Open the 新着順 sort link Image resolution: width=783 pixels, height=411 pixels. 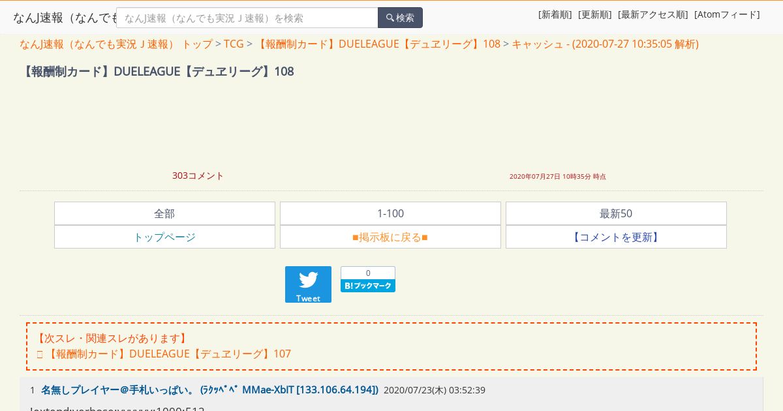(x=555, y=14)
